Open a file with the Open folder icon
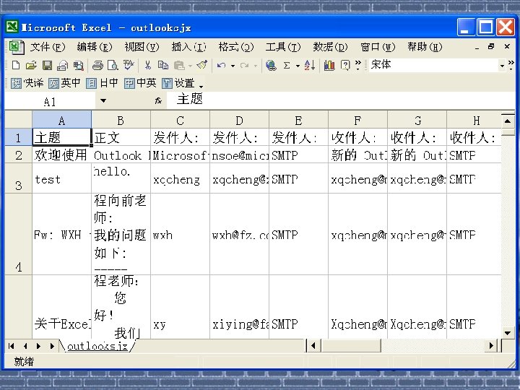520x390 pixels. 31,65
